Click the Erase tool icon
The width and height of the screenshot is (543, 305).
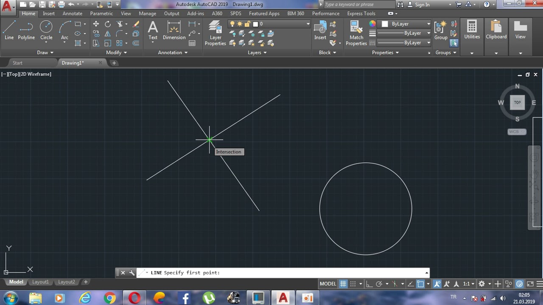(136, 24)
